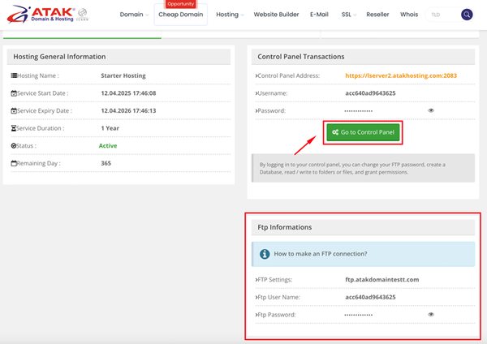Expand the Hosting menu dropdown
This screenshot has height=344, width=487.
pos(230,15)
